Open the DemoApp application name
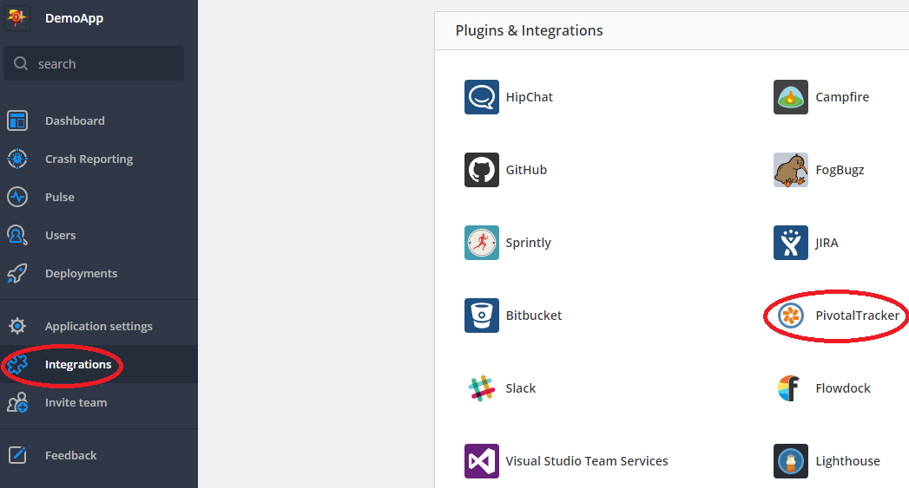Viewport: 909px width, 488px height. pos(74,18)
